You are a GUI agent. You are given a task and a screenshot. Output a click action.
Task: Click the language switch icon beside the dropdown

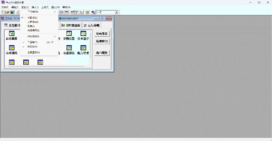click(93, 12)
